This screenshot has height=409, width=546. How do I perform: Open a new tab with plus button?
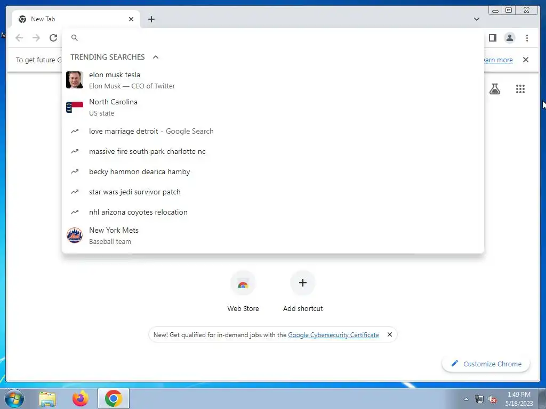tap(151, 19)
